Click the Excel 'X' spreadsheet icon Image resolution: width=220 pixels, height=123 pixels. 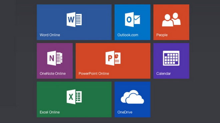74,97
